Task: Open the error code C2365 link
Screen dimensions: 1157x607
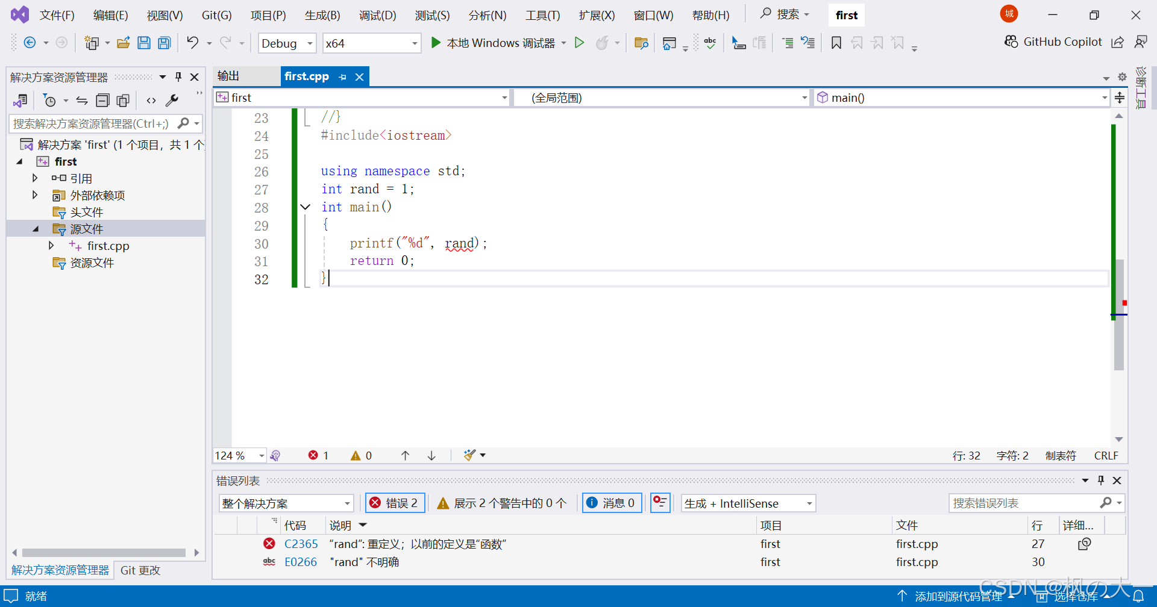Action: 301,544
